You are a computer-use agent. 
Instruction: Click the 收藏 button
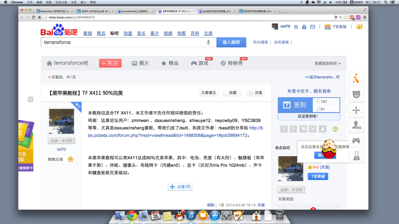(x=233, y=93)
